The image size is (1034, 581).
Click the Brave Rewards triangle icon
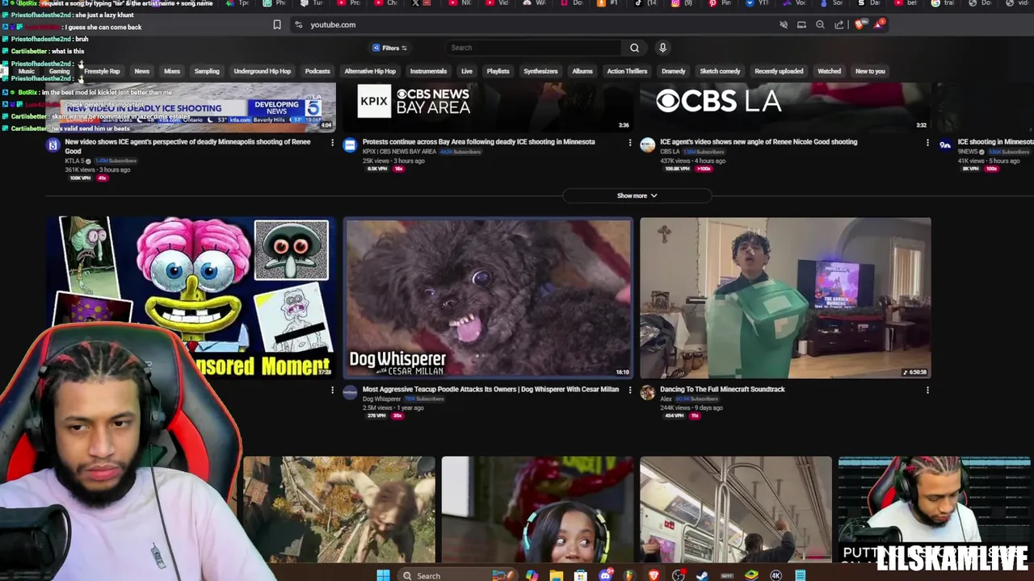click(878, 24)
